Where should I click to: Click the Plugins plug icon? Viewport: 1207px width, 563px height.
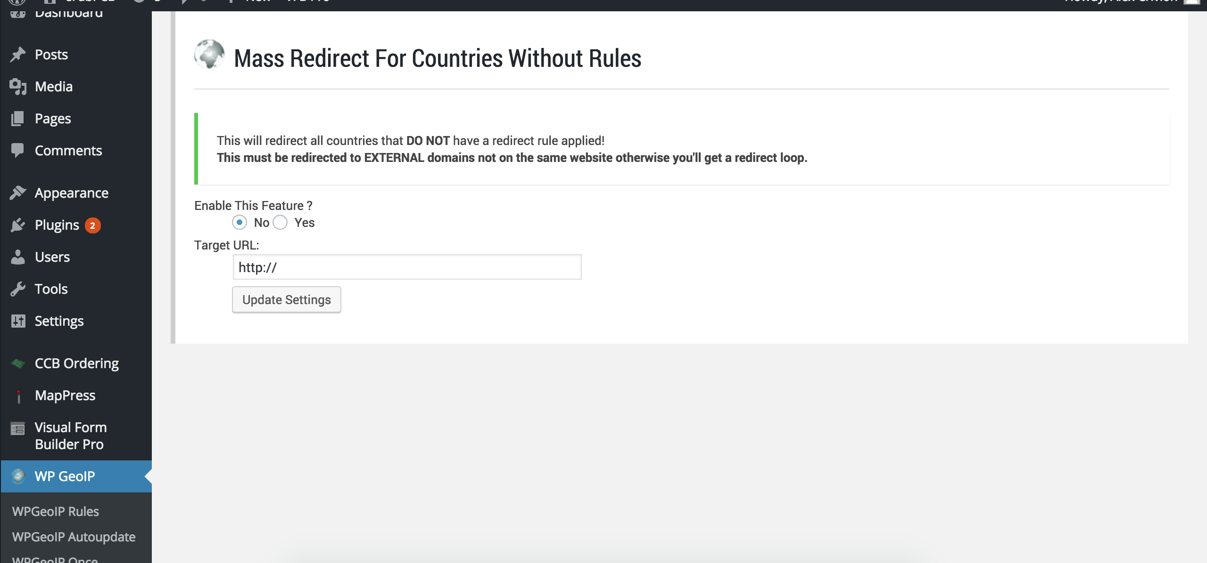(18, 225)
